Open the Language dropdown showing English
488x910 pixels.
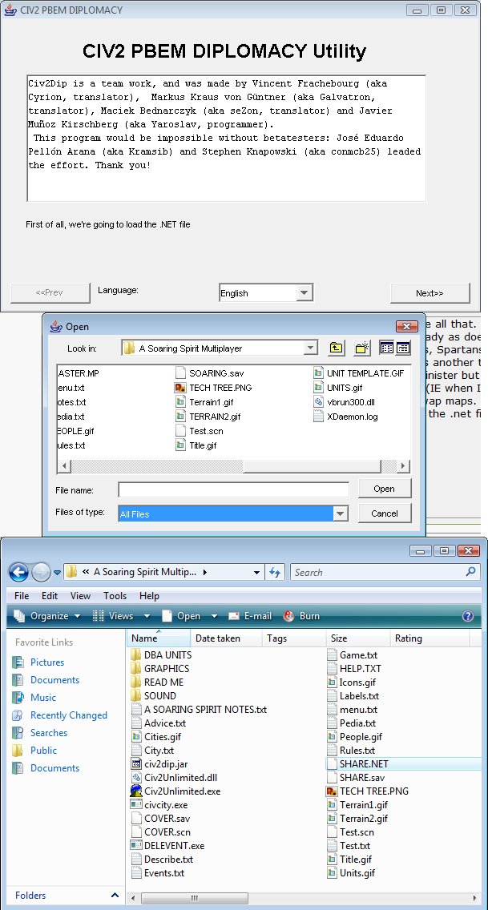coord(304,293)
